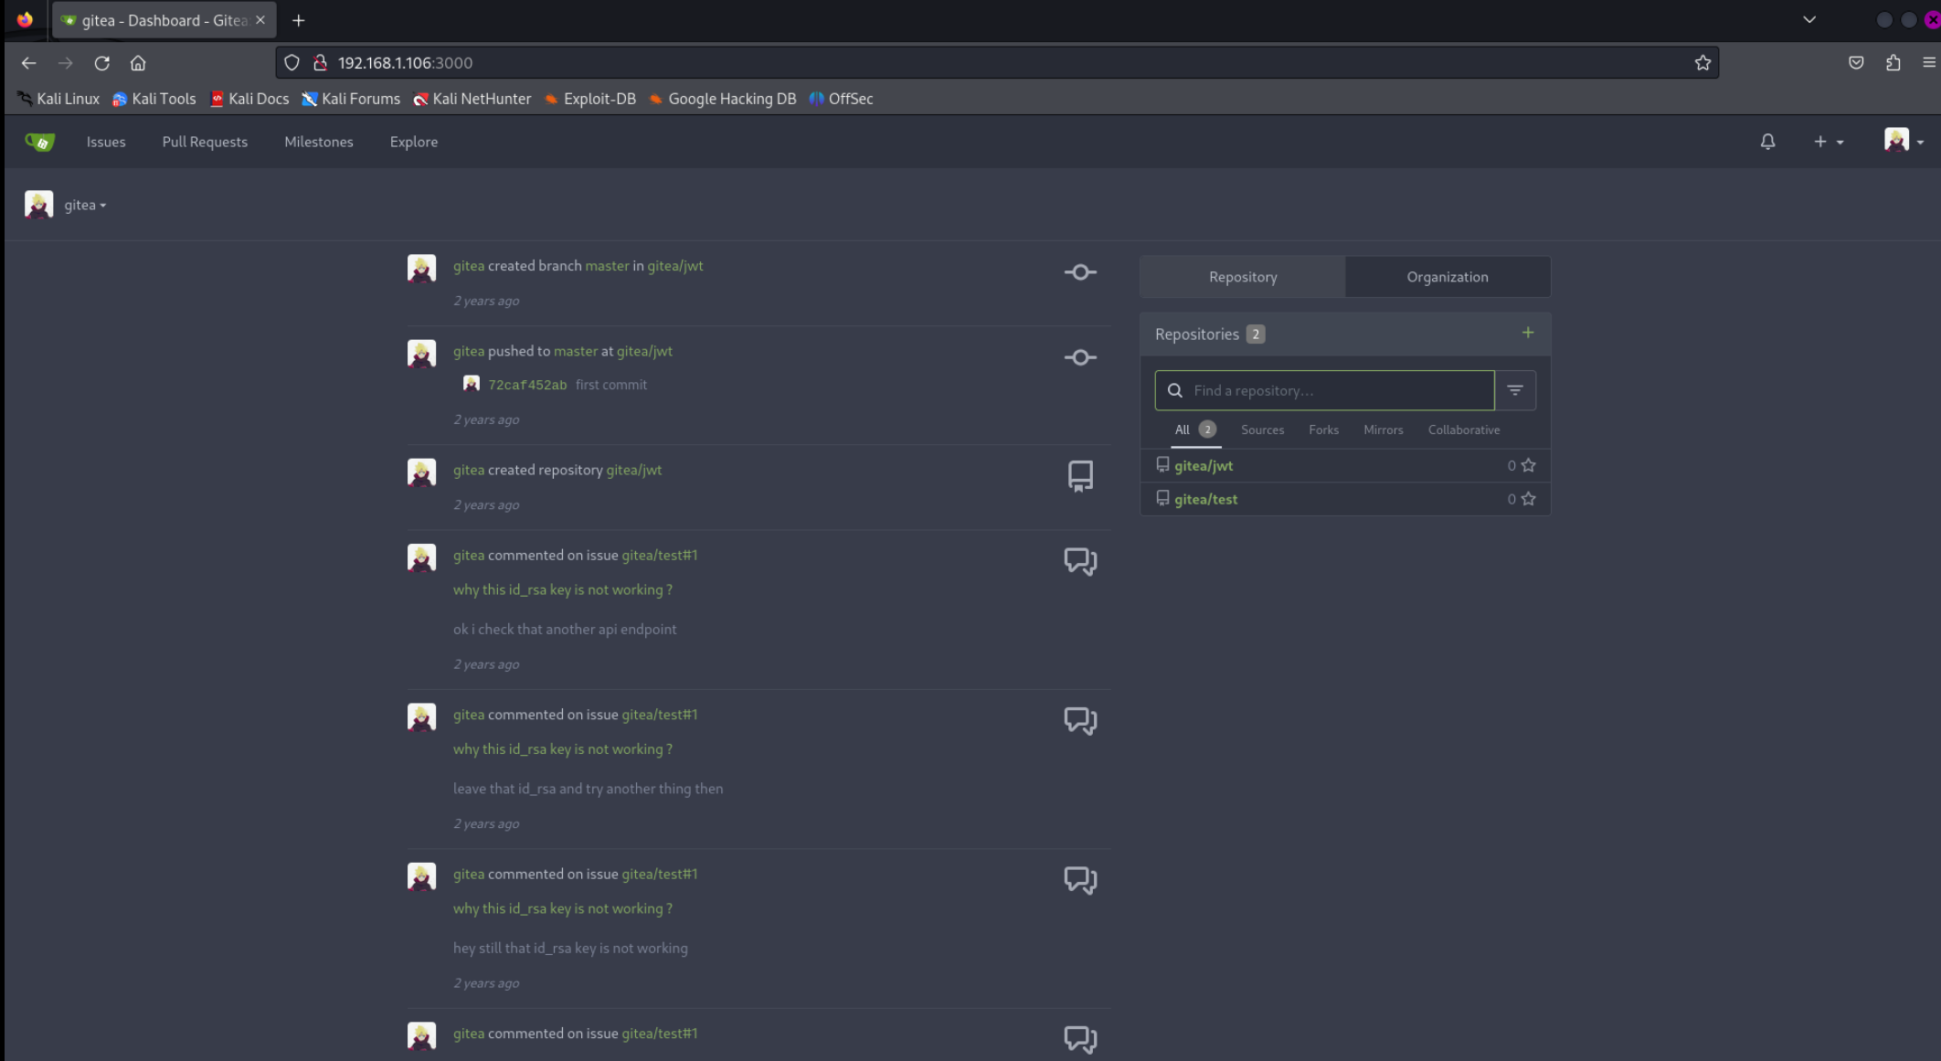Click comment icon beside 'hey still that' entry
This screenshot has height=1061, width=1941.
point(1080,880)
